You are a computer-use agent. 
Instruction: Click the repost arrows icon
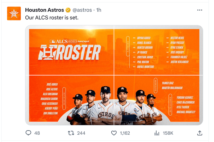pos(71,133)
